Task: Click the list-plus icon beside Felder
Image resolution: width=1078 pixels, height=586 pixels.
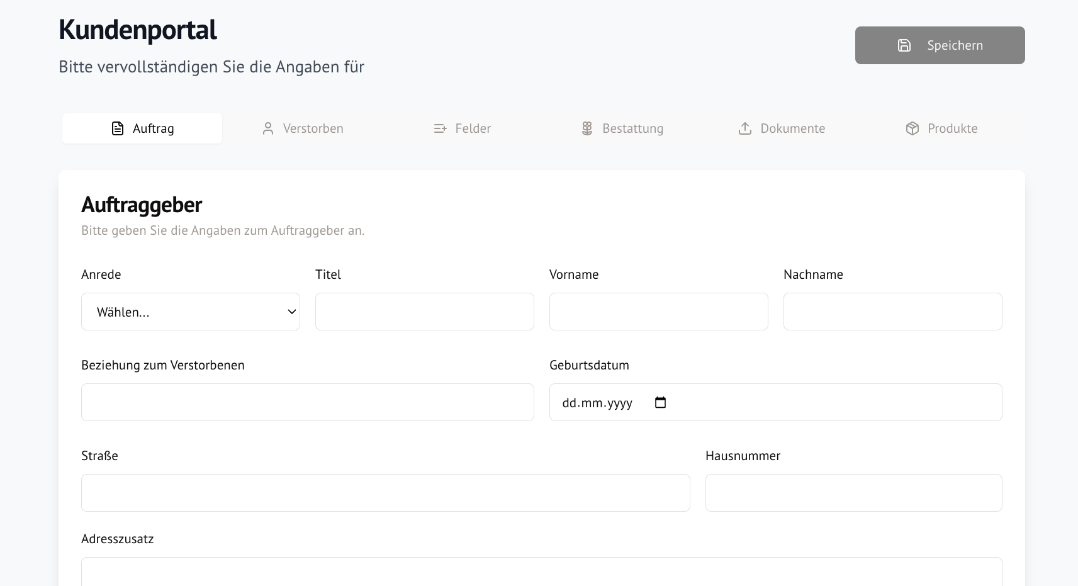Action: (440, 128)
